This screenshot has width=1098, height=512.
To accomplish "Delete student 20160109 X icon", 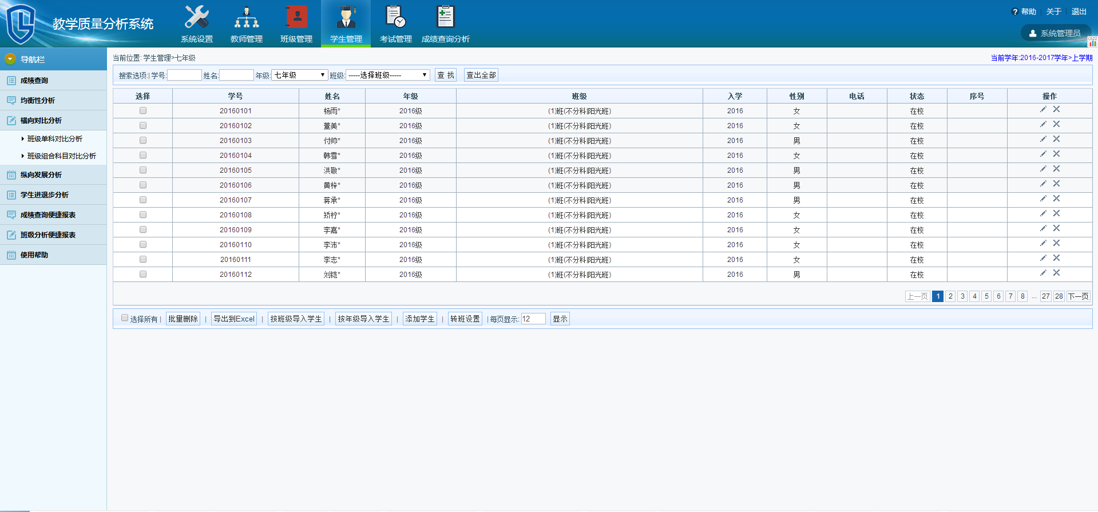I will point(1057,228).
